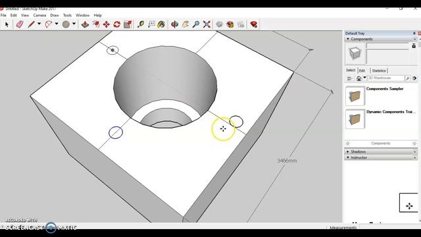Choose the Offset tool
The width and height of the screenshot is (421, 237).
(x=96, y=24)
